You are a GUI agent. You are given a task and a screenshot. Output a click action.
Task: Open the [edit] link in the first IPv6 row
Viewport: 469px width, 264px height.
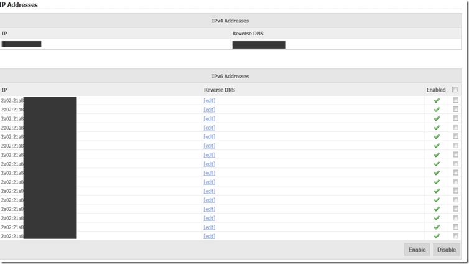[x=210, y=101]
